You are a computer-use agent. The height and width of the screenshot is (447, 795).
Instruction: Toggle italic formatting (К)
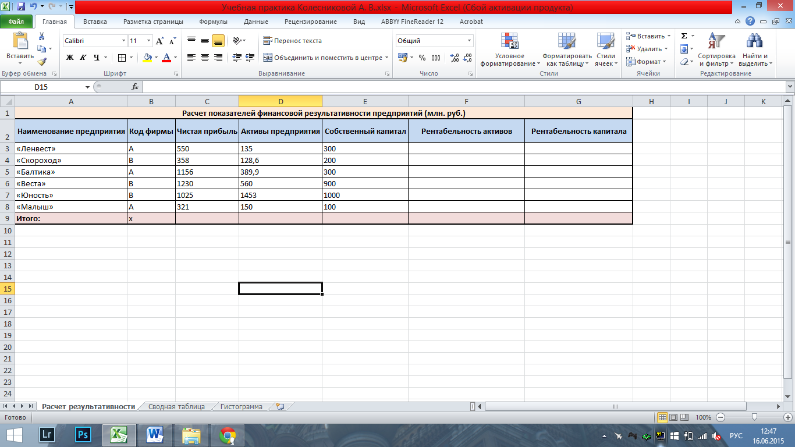click(x=83, y=58)
